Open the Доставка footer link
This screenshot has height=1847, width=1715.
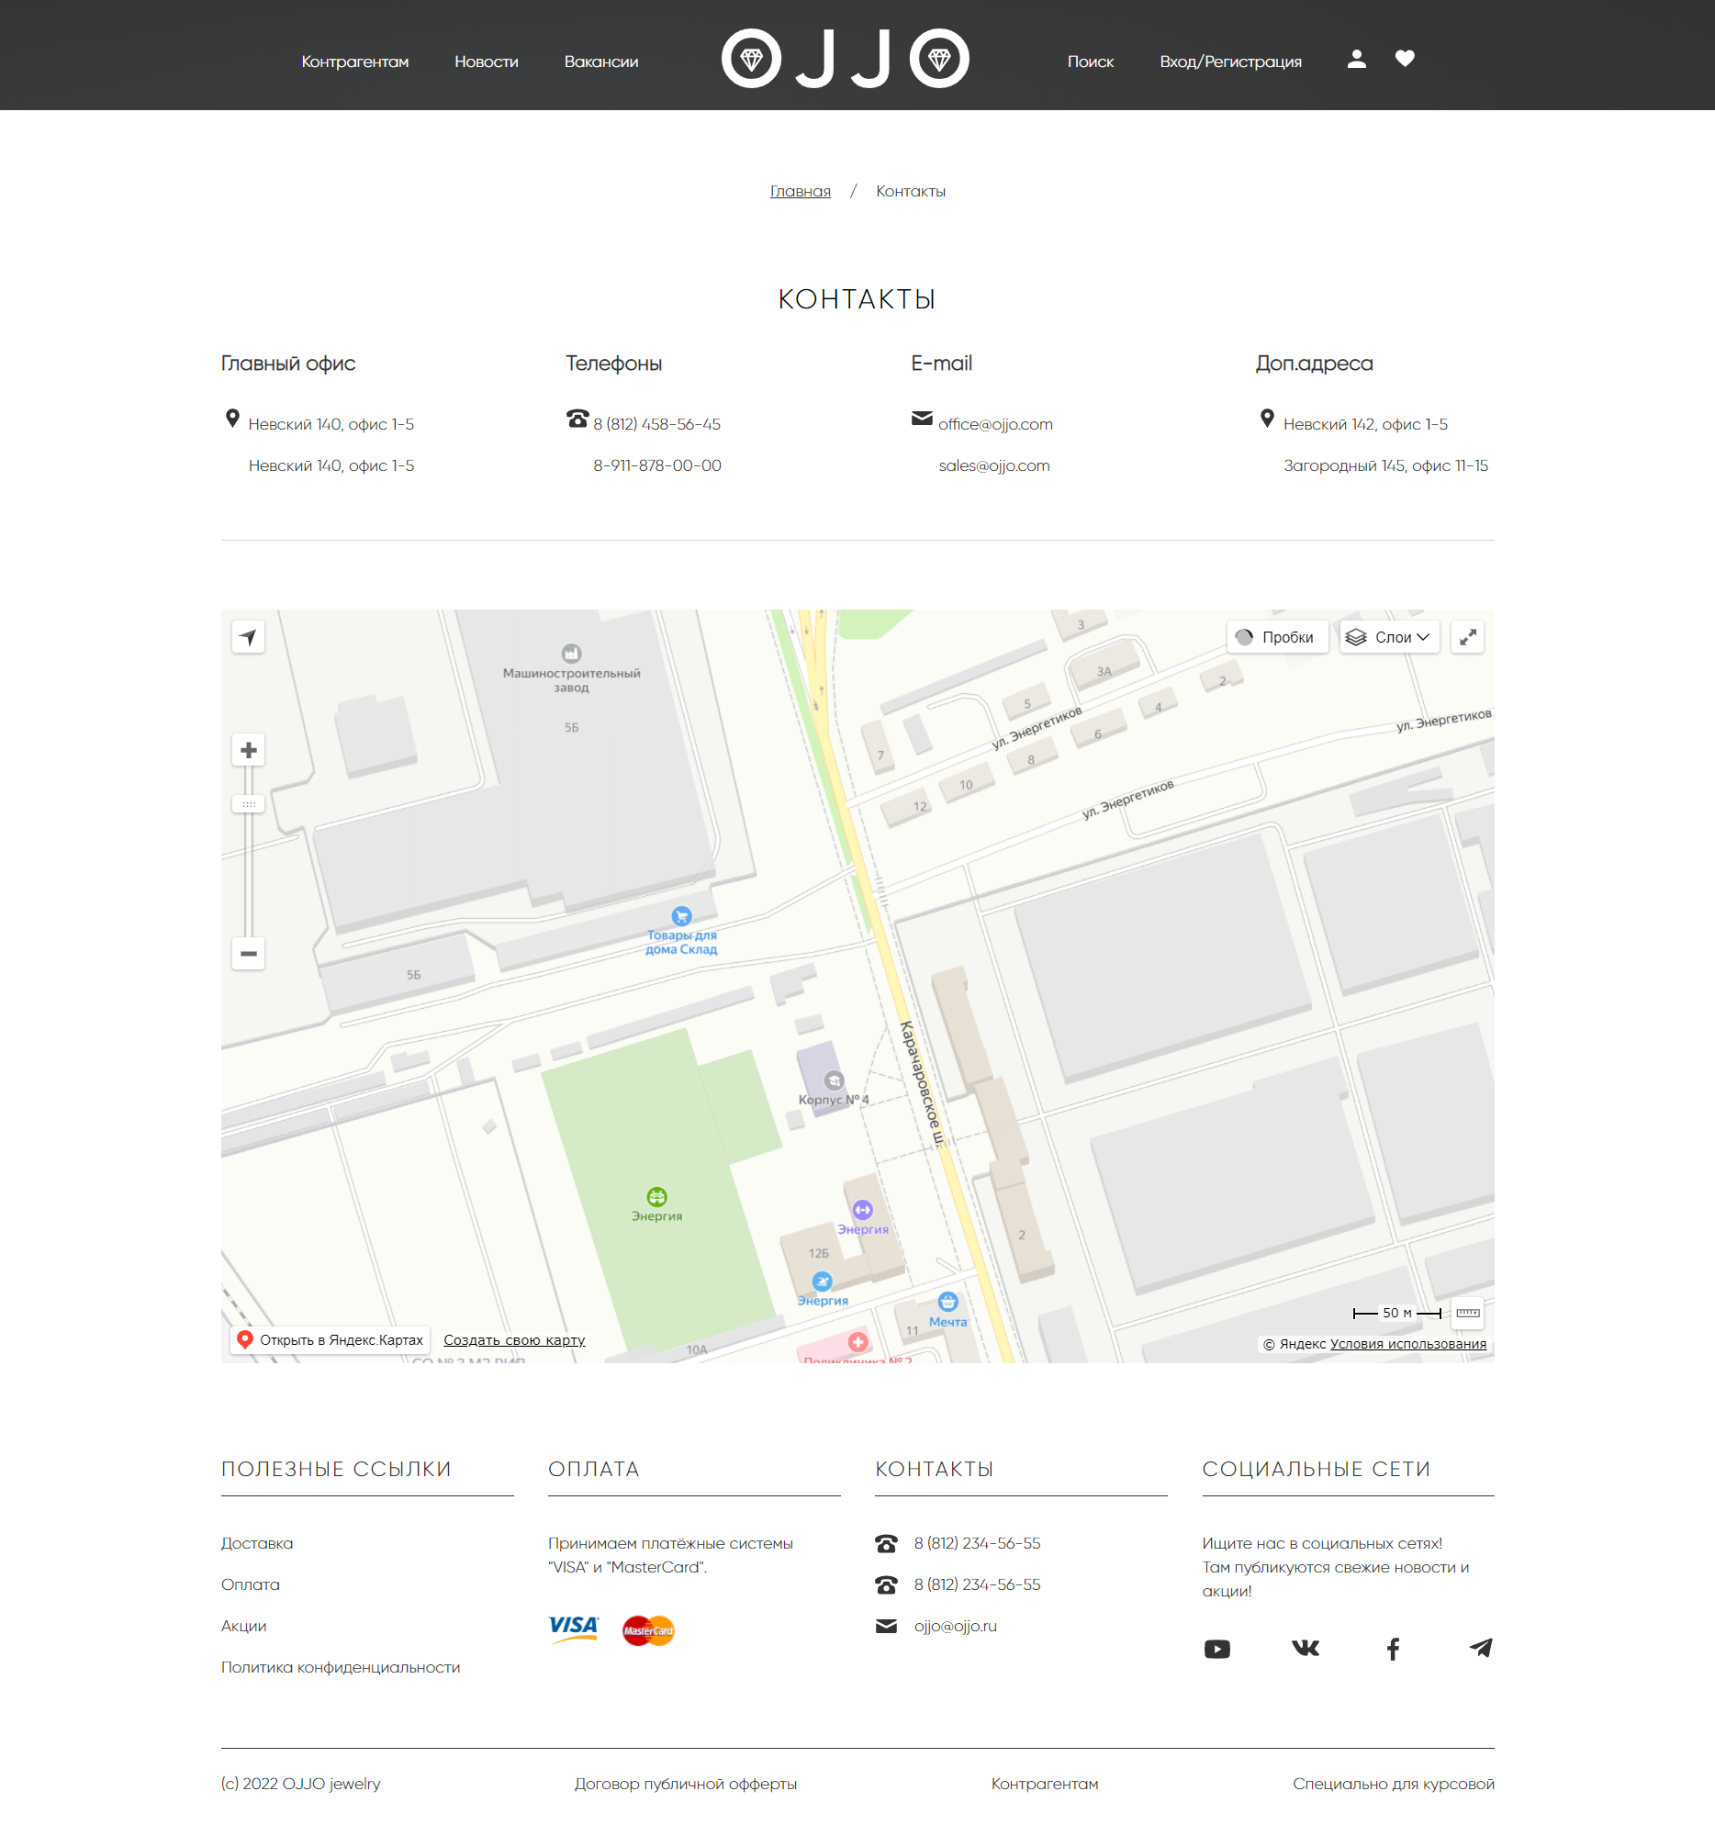[x=257, y=1543]
